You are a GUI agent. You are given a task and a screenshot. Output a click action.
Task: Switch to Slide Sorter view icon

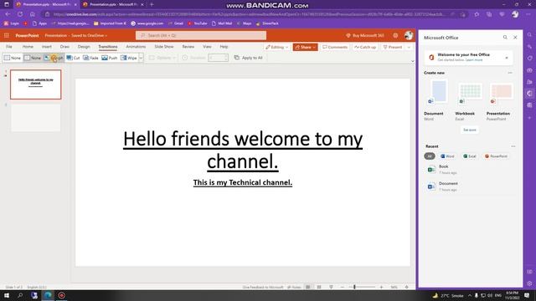click(x=319, y=287)
